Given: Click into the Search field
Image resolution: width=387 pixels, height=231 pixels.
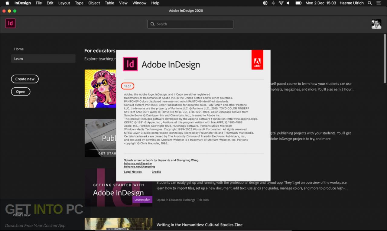Looking at the screenshot, I should point(190,24).
